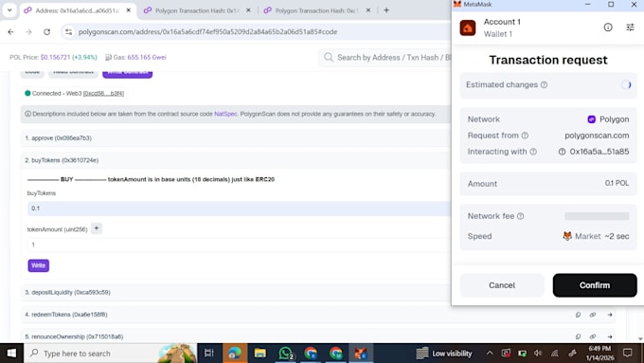
Task: Switch to second Polygon Transaction Hash tab
Action: point(316,10)
